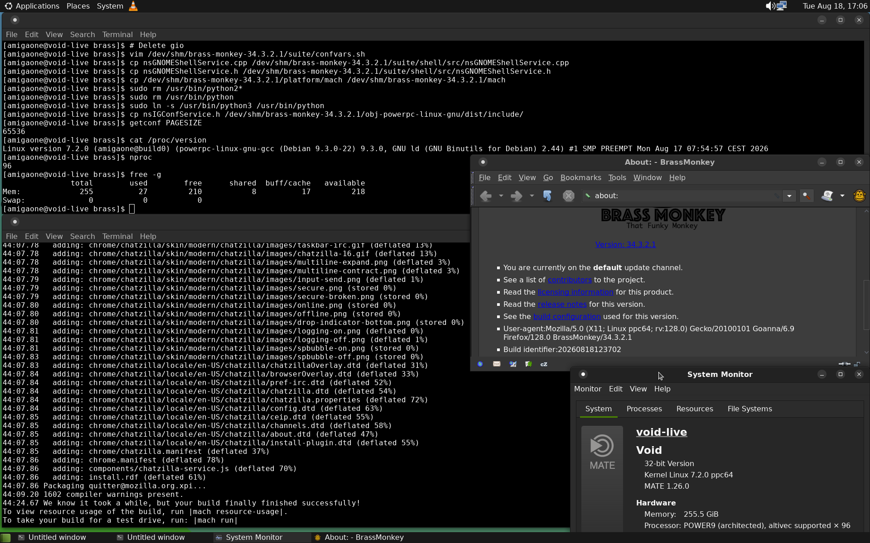The height and width of the screenshot is (543, 870).
Task: Toggle online/offline connection icon in BrassMonkey
Action: 844,364
